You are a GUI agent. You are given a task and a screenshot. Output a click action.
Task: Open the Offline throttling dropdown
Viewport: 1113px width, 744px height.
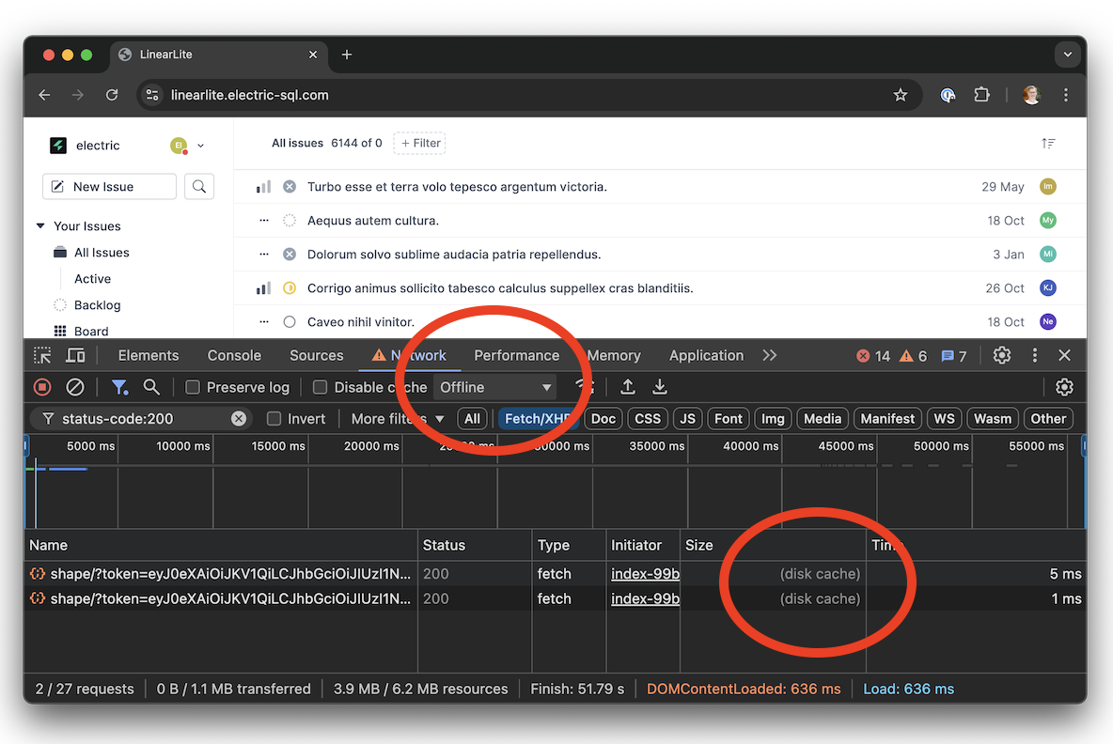(x=495, y=387)
